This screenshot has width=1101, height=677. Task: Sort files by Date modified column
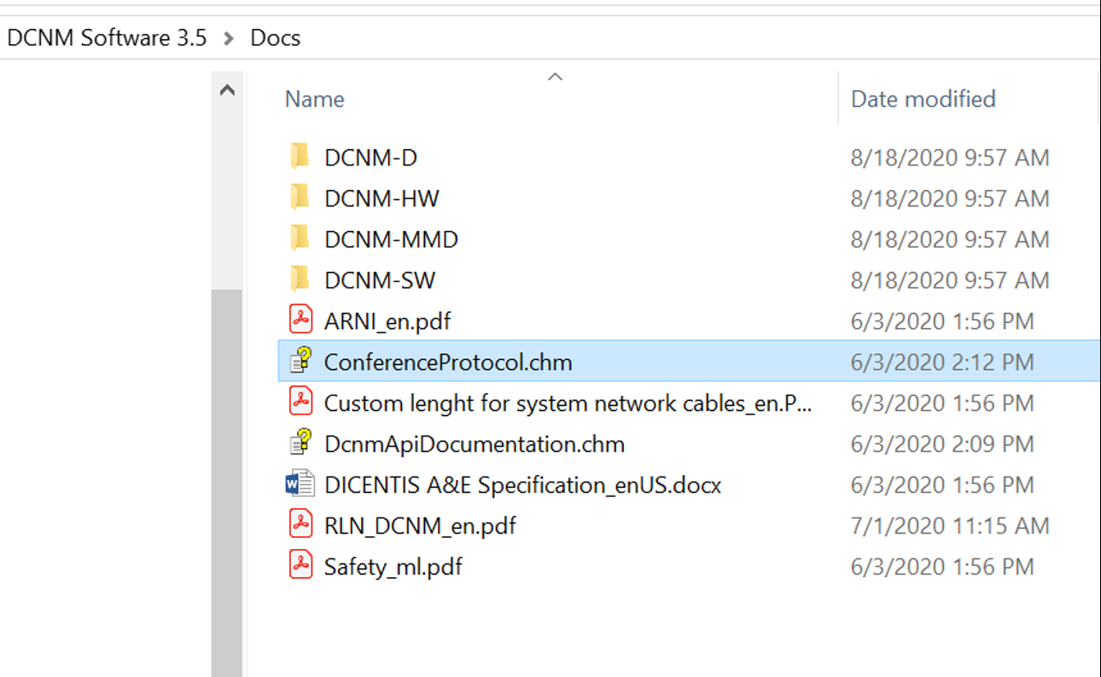click(x=923, y=99)
